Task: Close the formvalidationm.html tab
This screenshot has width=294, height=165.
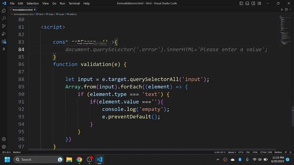Action: tap(35, 10)
